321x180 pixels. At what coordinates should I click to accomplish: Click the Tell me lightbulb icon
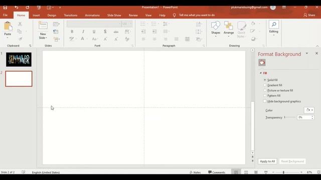pos(174,15)
